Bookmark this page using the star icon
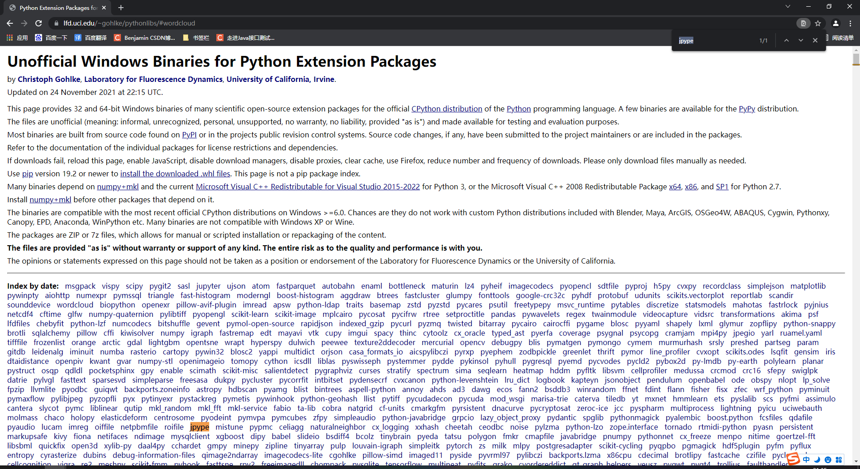860x469 pixels. pyautogui.click(x=819, y=23)
